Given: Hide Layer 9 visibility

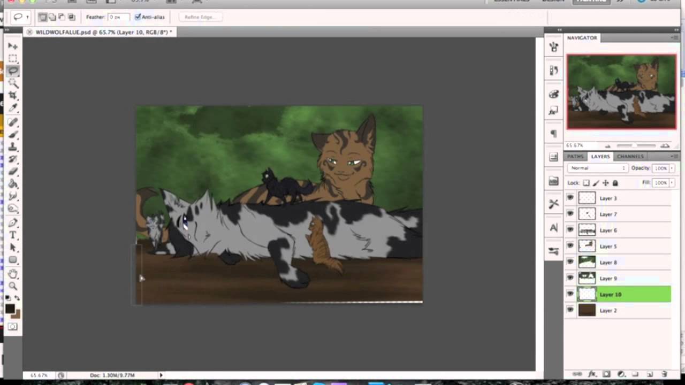Looking at the screenshot, I should tap(570, 278).
